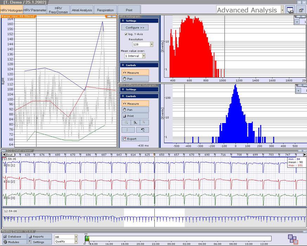The width and height of the screenshot is (307, 246).
Task: Activate Measure in HRV Histogram controls
Action: point(135,73)
